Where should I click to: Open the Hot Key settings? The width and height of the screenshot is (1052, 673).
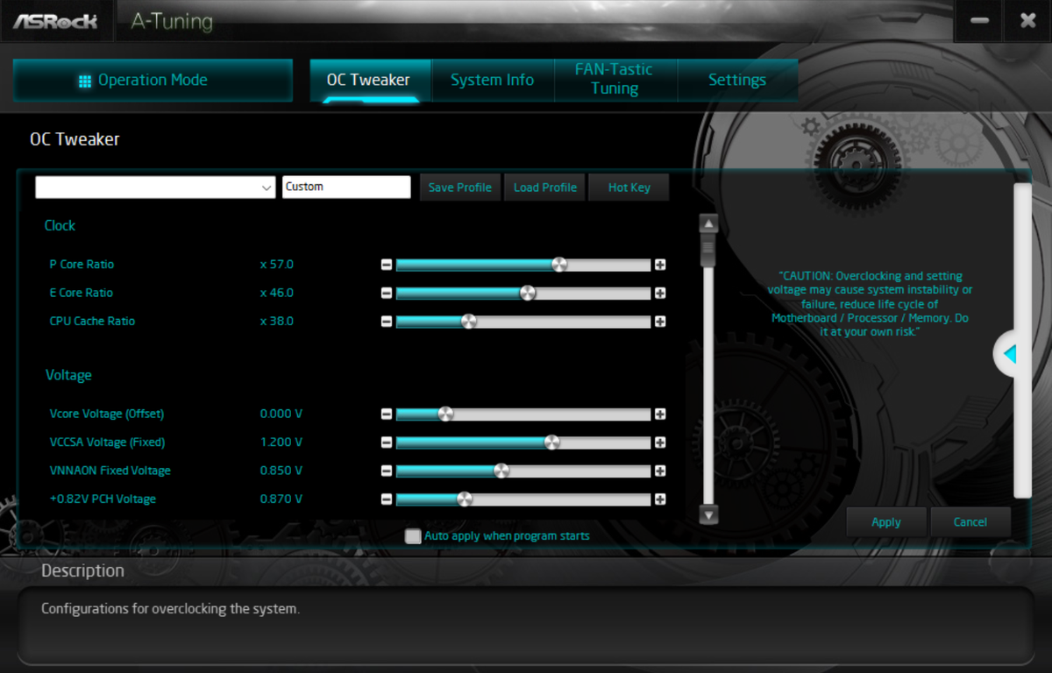[629, 188]
